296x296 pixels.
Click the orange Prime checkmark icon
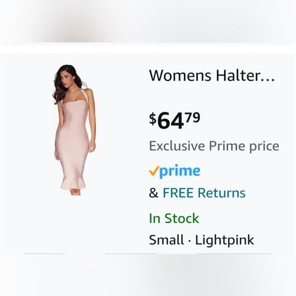[x=154, y=171]
